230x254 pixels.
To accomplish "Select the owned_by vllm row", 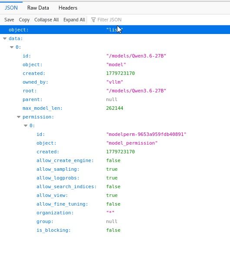I will 115,82.
